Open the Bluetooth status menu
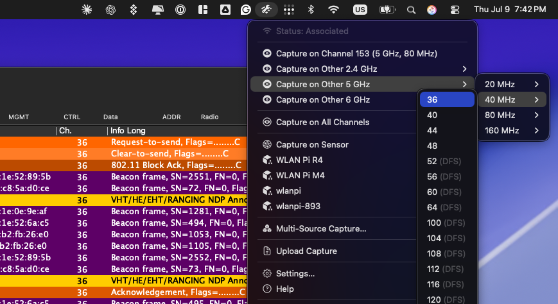Screen dimensions: 558x304 (x=311, y=10)
